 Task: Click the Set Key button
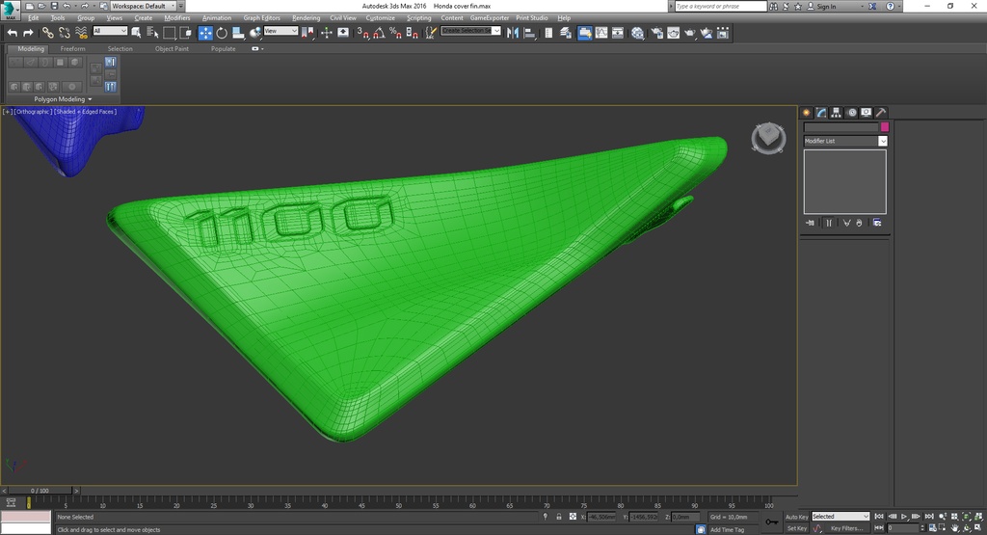796,528
